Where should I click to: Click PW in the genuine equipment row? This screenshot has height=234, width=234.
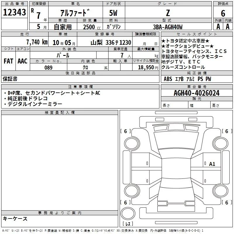point(208,79)
